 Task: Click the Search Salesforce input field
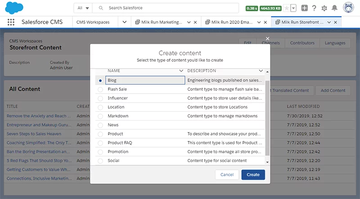165,8
